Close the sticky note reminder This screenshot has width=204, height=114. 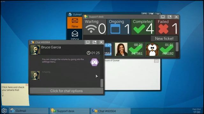pyautogui.click(x=27, y=85)
